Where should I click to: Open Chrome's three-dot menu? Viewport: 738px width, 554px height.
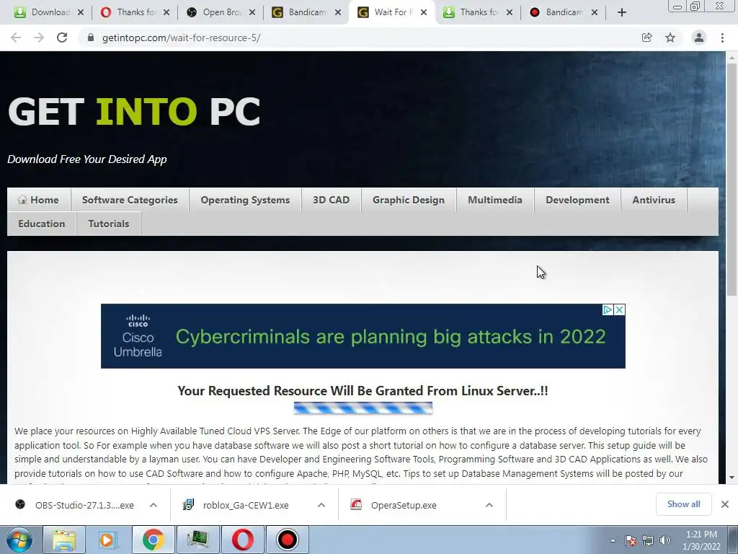[722, 38]
